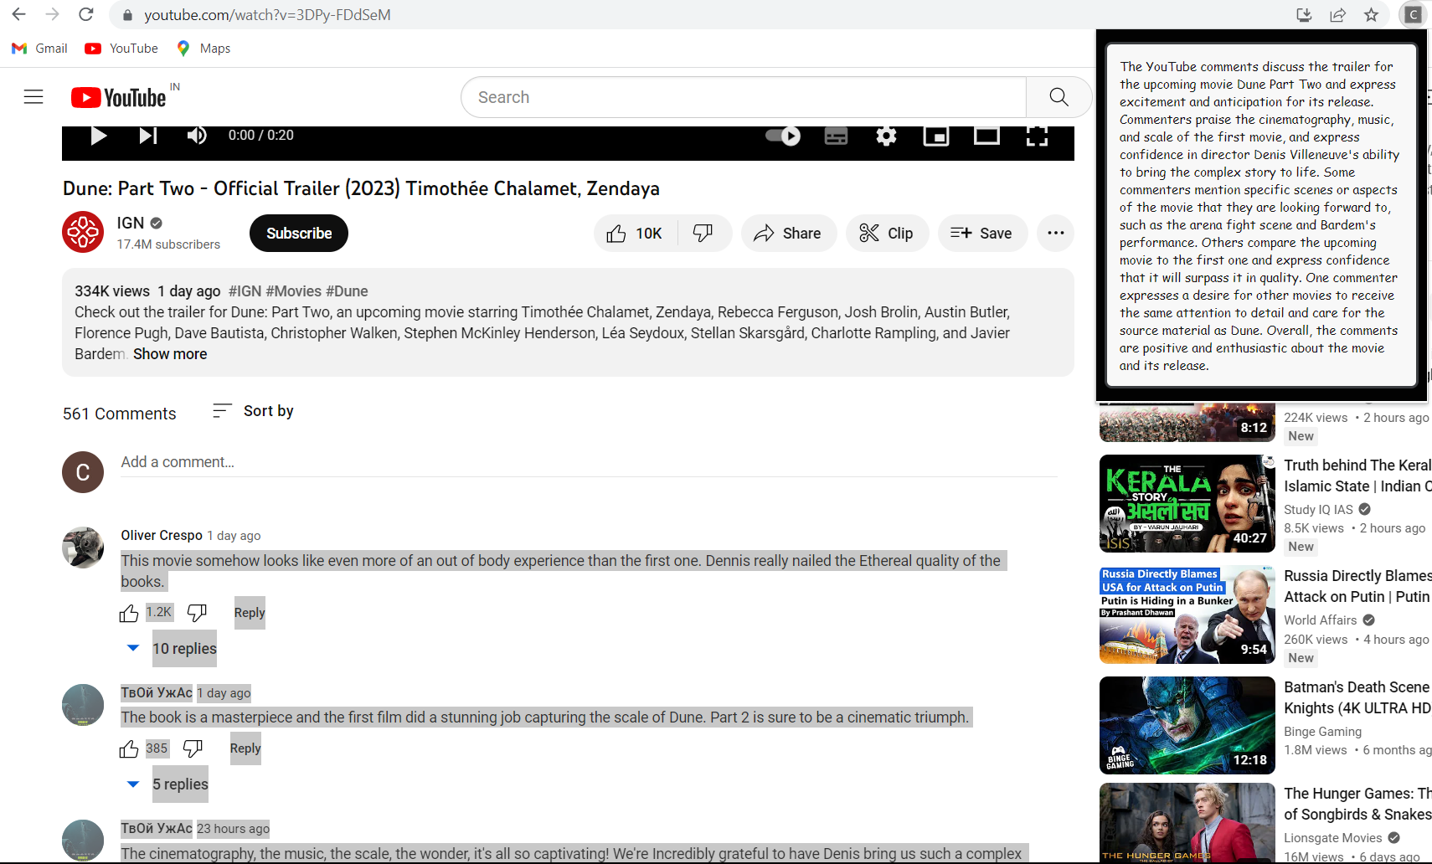The image size is (1432, 864).
Task: Expand 5 replies thread
Action: pyautogui.click(x=167, y=784)
